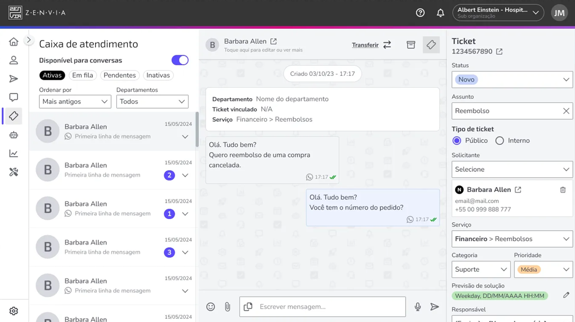
Task: Open the emoji picker
Action: 210,307
